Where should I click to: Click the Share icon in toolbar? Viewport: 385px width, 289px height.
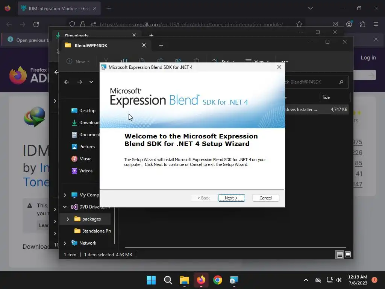[178, 61]
